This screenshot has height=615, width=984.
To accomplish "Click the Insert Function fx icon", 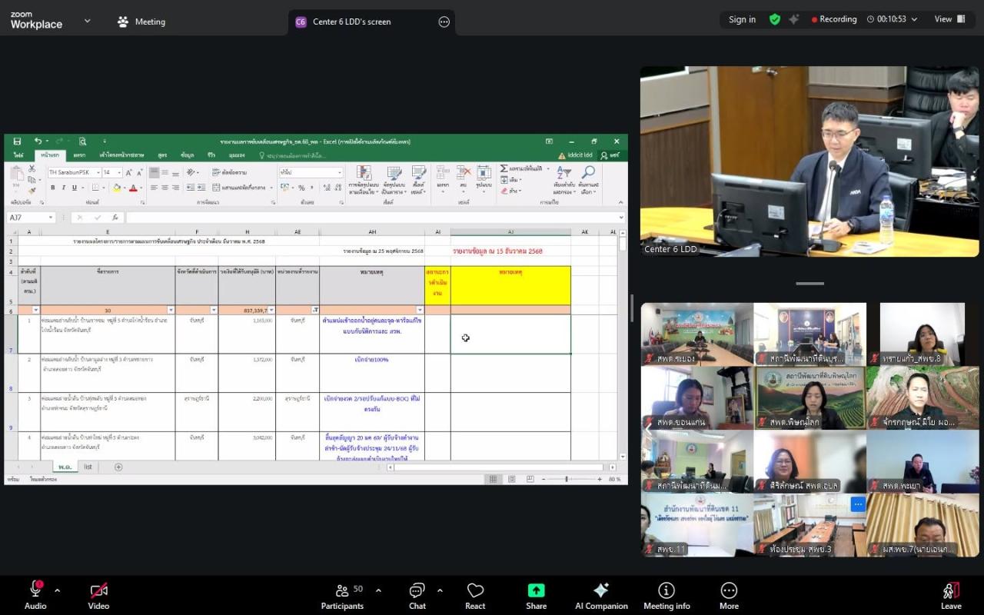I will click(x=115, y=218).
